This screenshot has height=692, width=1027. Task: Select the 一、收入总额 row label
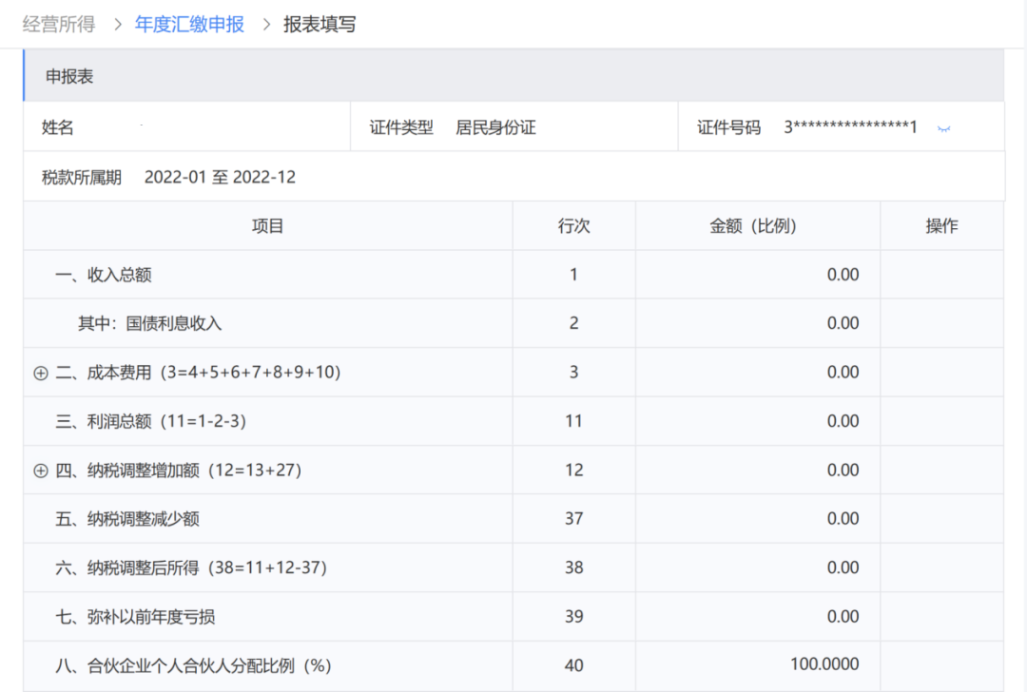tap(104, 276)
